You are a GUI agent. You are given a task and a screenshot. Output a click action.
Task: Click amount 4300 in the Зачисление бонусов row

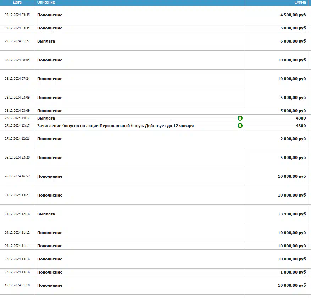click(301, 126)
